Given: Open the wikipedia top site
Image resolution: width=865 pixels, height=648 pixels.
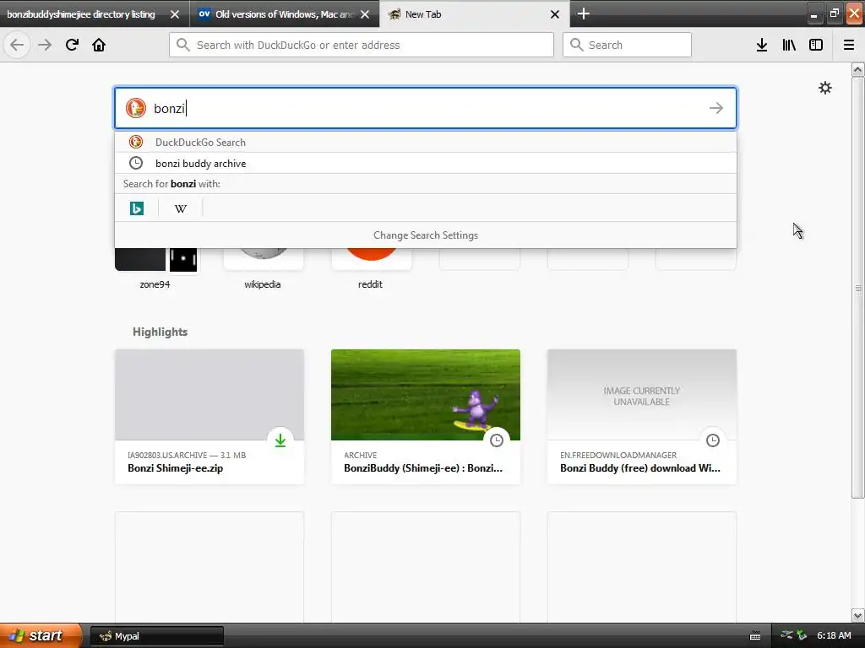Looking at the screenshot, I should point(263,270).
